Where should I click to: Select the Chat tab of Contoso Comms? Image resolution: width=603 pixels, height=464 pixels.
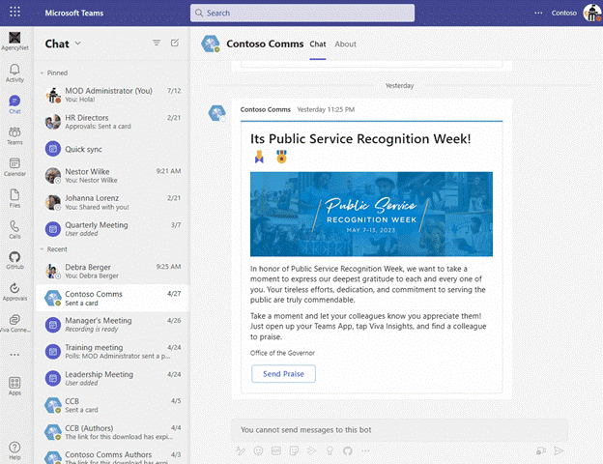click(x=318, y=44)
